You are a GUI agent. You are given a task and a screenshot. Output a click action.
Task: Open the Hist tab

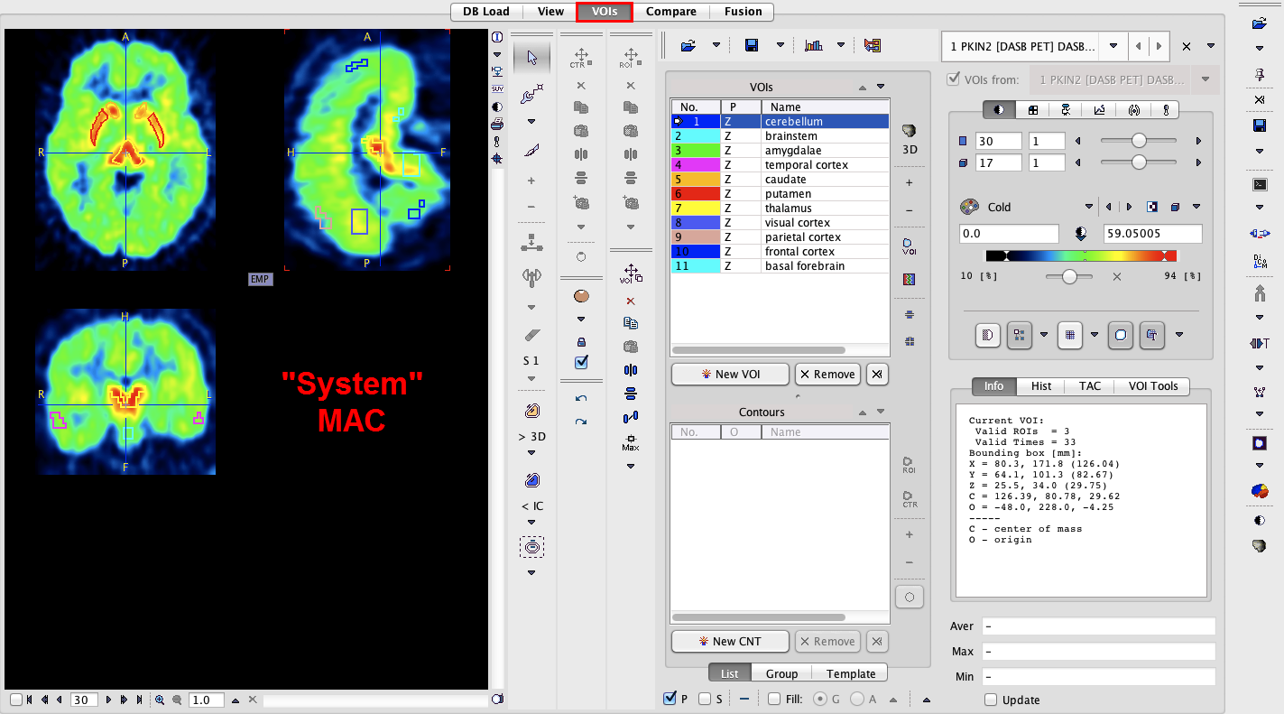1041,386
